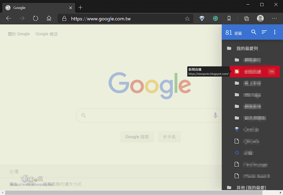283x195 pixels.
Task: Open the Collections toolbar icon
Action: point(246,18)
